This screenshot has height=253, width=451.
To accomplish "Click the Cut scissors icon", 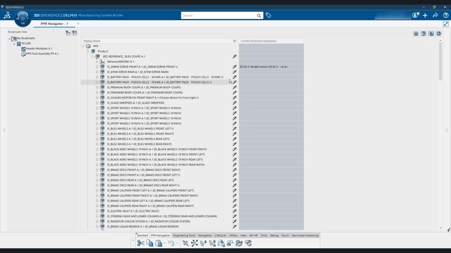I will (140, 243).
